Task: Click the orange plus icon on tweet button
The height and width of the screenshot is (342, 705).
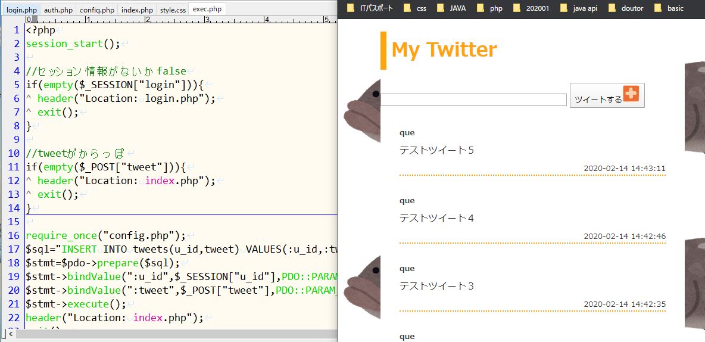Action: point(631,94)
